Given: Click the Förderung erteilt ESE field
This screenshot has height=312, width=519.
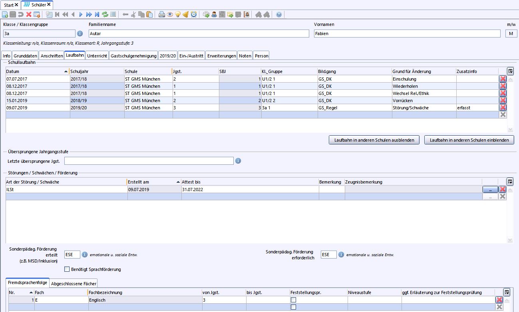Looking at the screenshot, I should pos(72,255).
